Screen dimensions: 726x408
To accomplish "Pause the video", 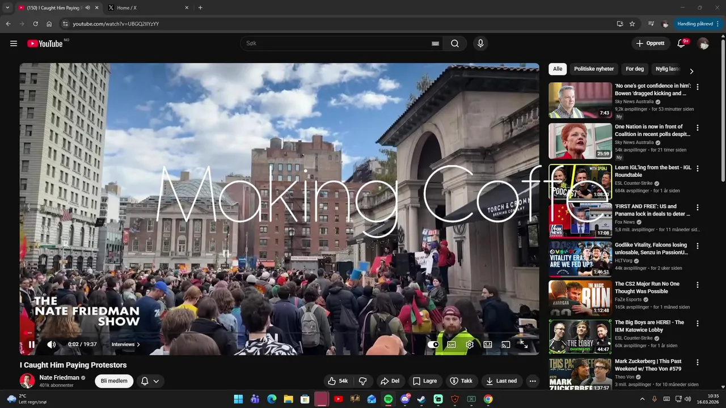I will tap(32, 344).
